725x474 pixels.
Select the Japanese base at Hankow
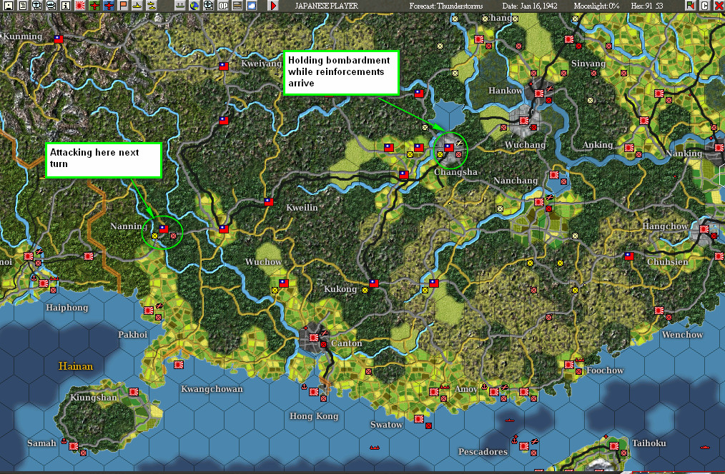pos(538,94)
